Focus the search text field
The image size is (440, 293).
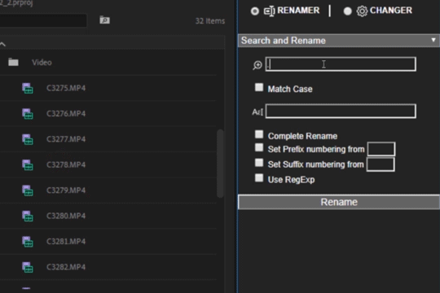point(341,64)
